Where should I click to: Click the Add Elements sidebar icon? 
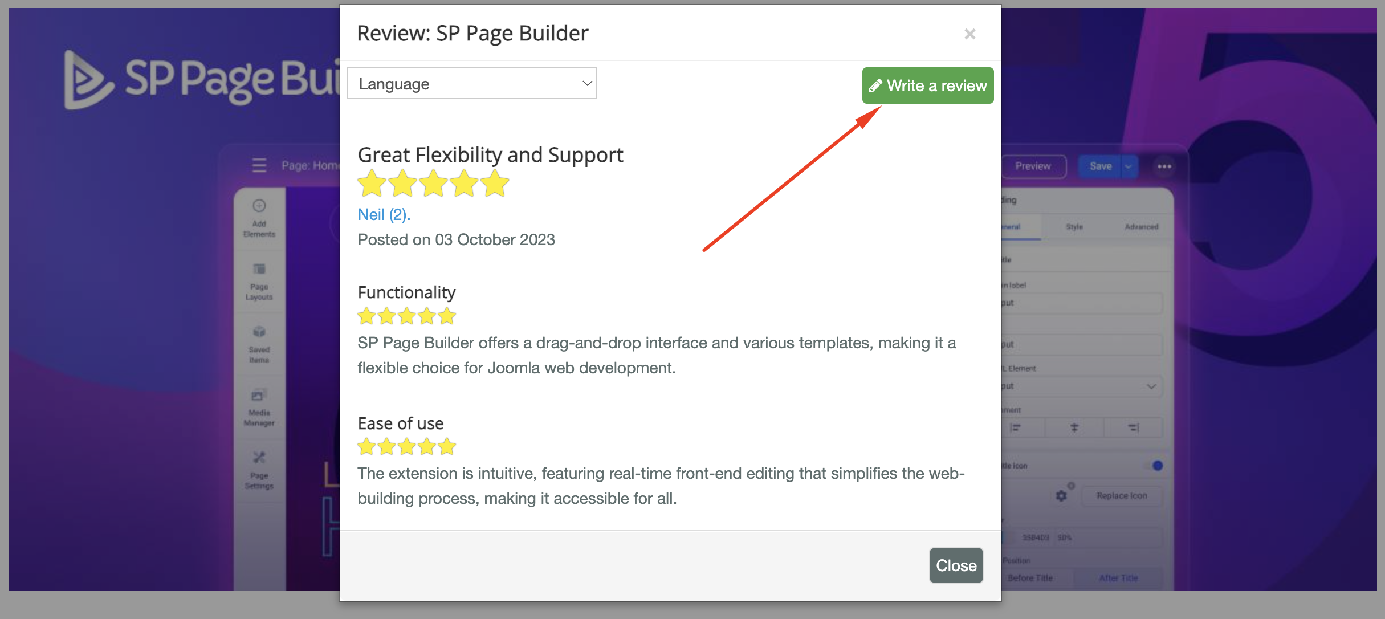[x=259, y=218]
